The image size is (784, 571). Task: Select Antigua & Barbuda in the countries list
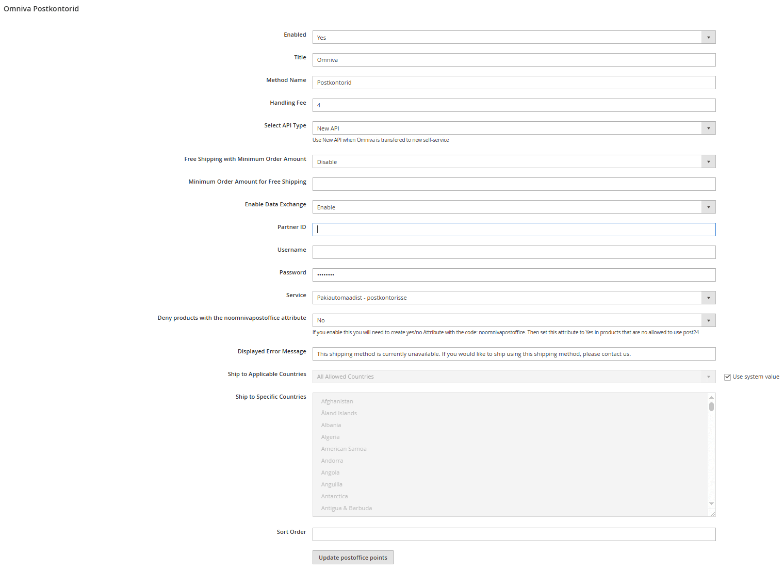[x=510, y=508]
